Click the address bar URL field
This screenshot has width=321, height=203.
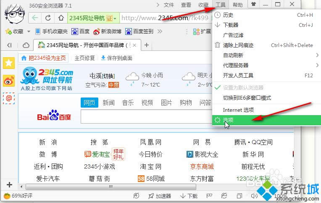166,18
